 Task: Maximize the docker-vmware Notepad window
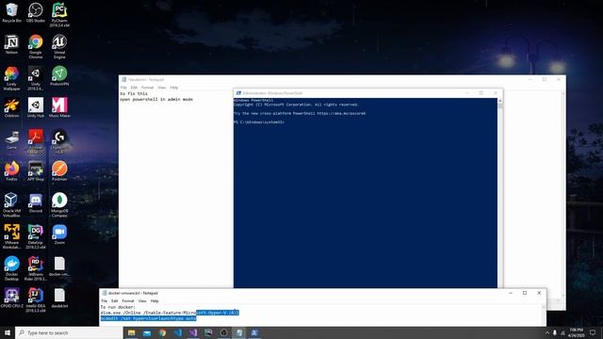(x=525, y=293)
